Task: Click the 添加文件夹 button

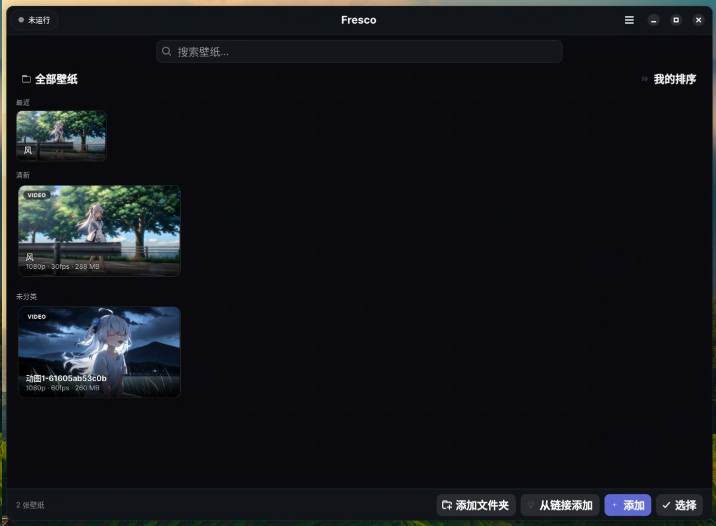Action: click(x=476, y=505)
